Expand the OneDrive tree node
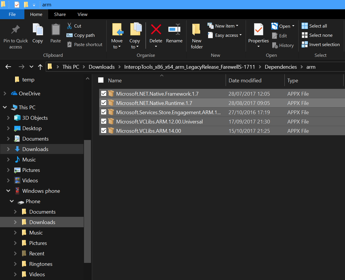The width and height of the screenshot is (345, 280). click(x=5, y=94)
